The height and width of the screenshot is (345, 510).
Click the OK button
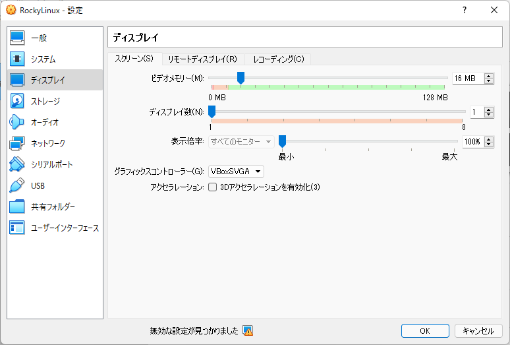(425, 330)
